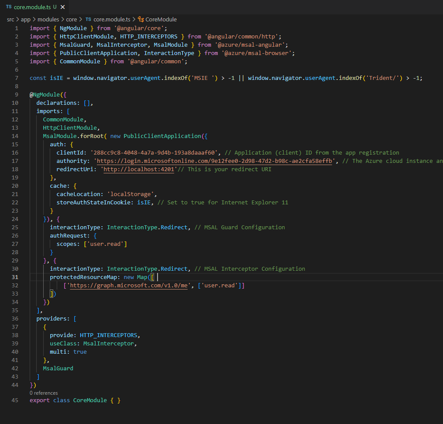The height and width of the screenshot is (424, 443).
Task: Click the CoreModule class symbol icon in breadcrumb
Action: (x=141, y=19)
